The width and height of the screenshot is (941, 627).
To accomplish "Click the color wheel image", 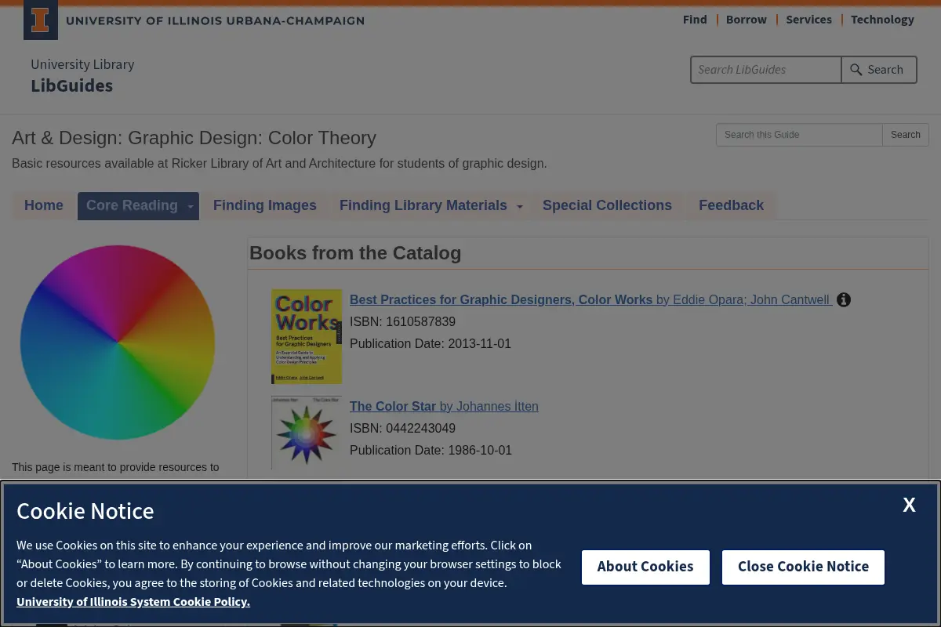I will pyautogui.click(x=118, y=342).
